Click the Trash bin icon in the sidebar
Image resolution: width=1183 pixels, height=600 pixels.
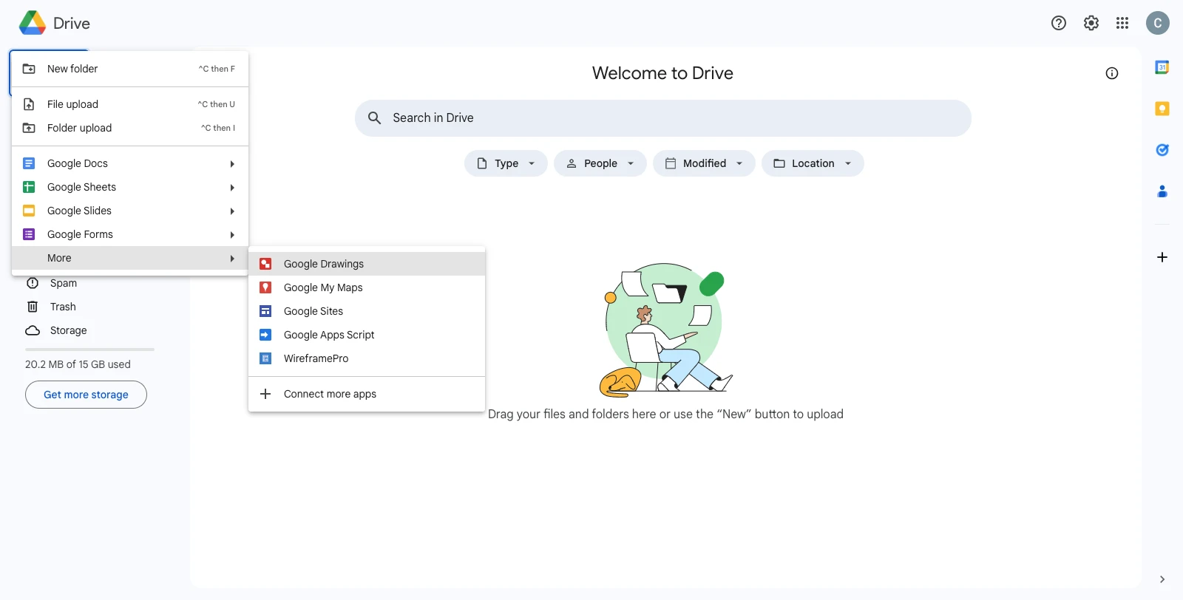33,307
